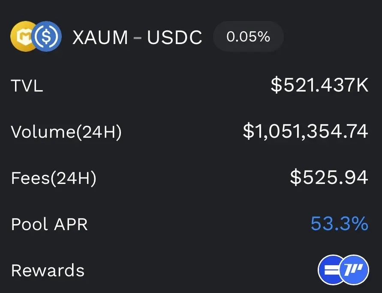Click the dash separator between token names
Image resolution: width=382 pixels, height=293 pixels.
click(138, 38)
